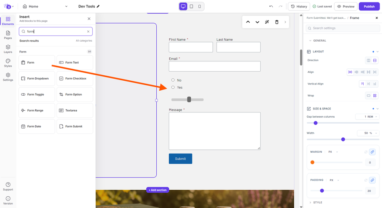The width and height of the screenshot is (382, 208).
Task: Click the undo arrow icon
Action: click(x=271, y=6)
